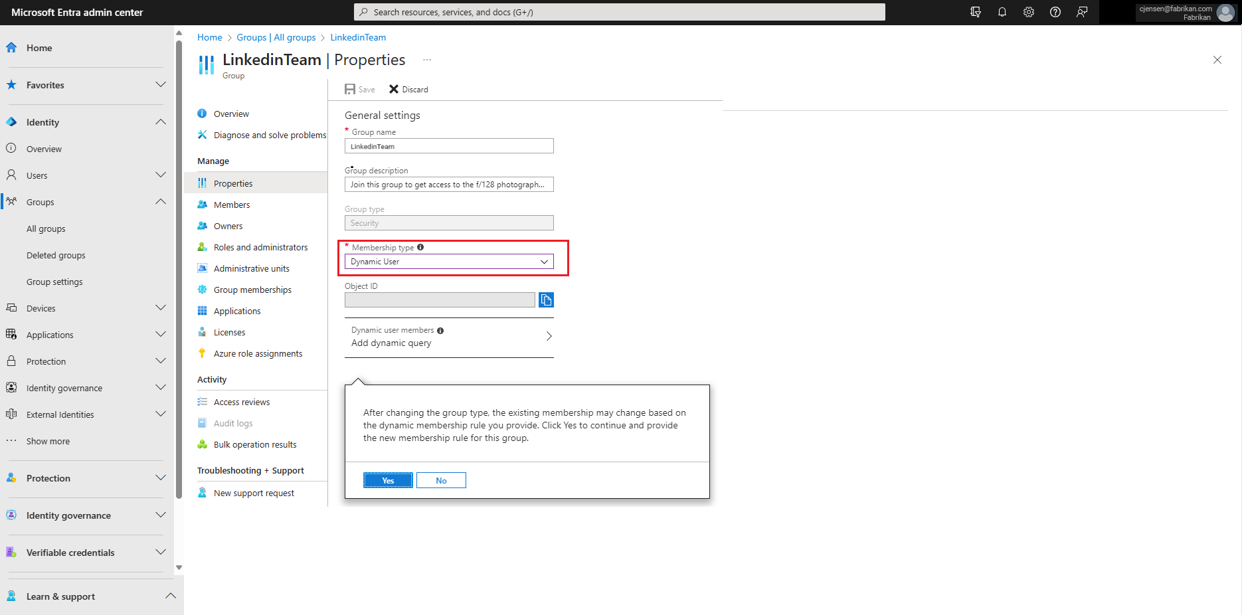Open Bulk operation results

[x=256, y=444]
